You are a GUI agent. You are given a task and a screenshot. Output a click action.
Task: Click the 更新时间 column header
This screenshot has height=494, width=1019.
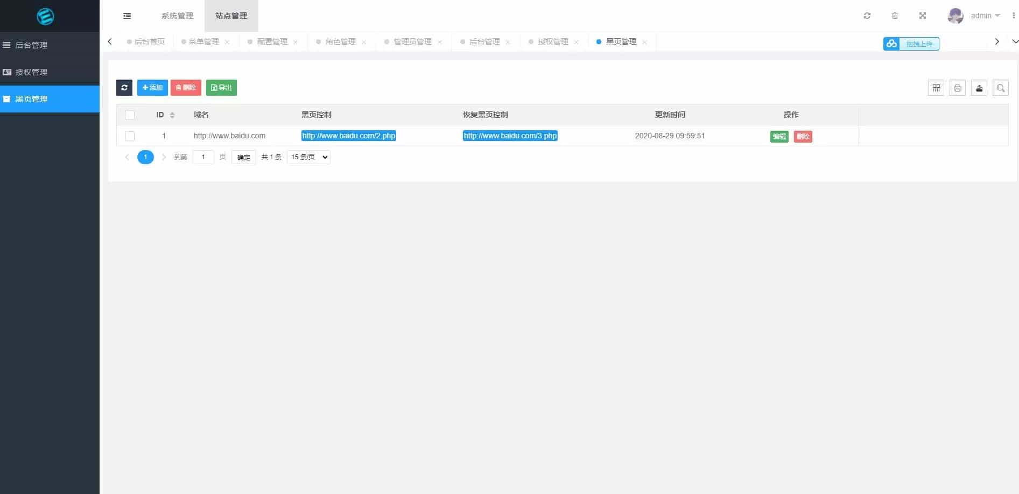point(670,115)
